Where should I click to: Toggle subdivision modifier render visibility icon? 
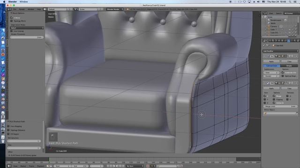277,56
